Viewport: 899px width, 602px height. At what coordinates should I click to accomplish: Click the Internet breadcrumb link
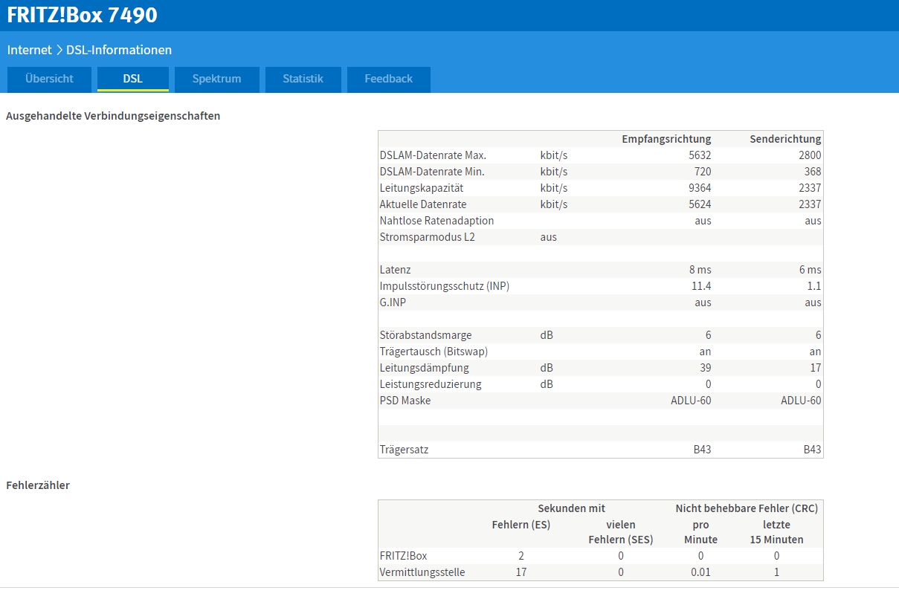click(30, 50)
